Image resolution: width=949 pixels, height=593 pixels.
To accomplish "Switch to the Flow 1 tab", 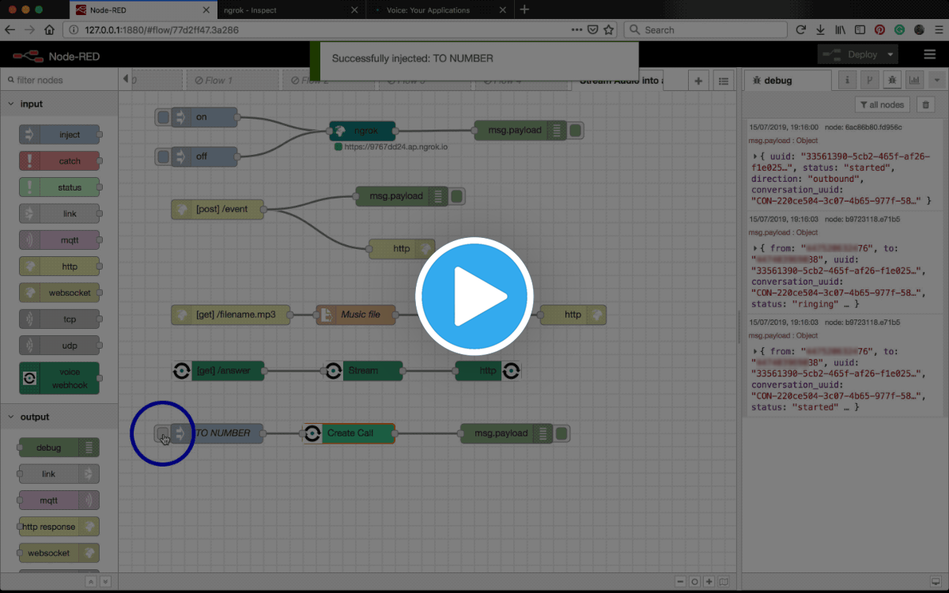I will [x=232, y=80].
